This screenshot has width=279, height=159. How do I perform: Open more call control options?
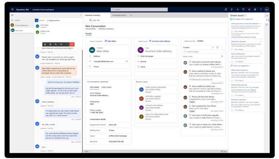coord(66,44)
